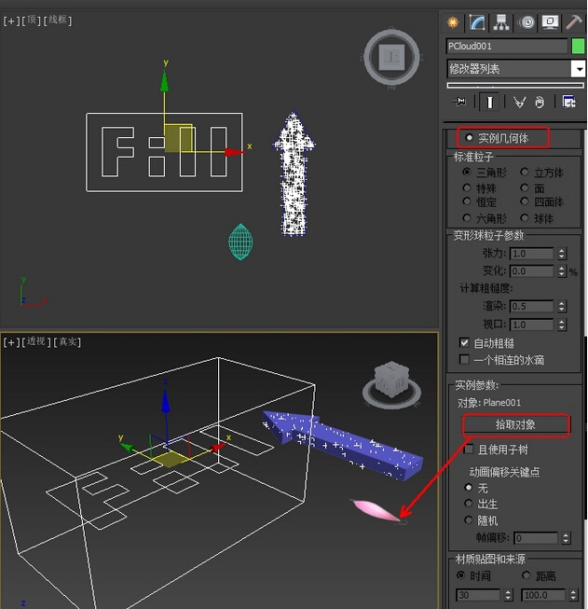Viewport: 588px width, 609px height.
Task: Click the Tension value field
Action: pos(532,254)
